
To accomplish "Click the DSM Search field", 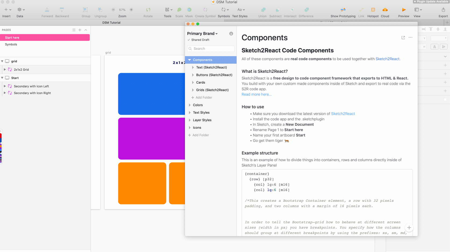I will point(211,49).
